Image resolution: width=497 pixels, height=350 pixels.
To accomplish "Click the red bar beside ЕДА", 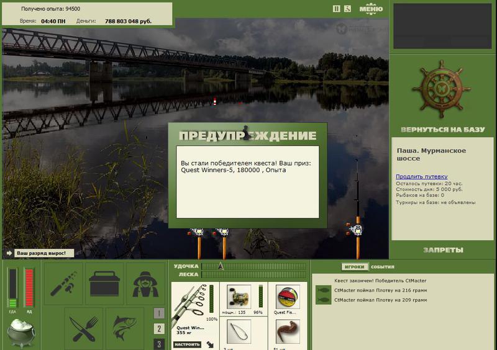I will pos(29,287).
